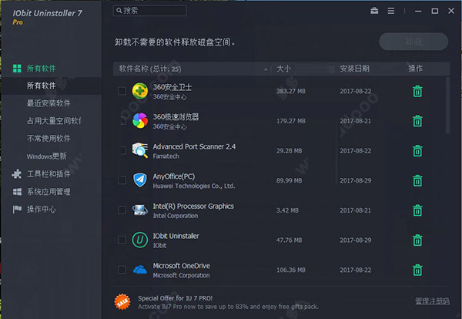The height and width of the screenshot is (319, 462).
Task: Click Huawei Technologies Co., Ltd. text
Action: coord(194,186)
